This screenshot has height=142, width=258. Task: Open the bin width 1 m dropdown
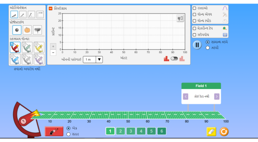click(93, 59)
